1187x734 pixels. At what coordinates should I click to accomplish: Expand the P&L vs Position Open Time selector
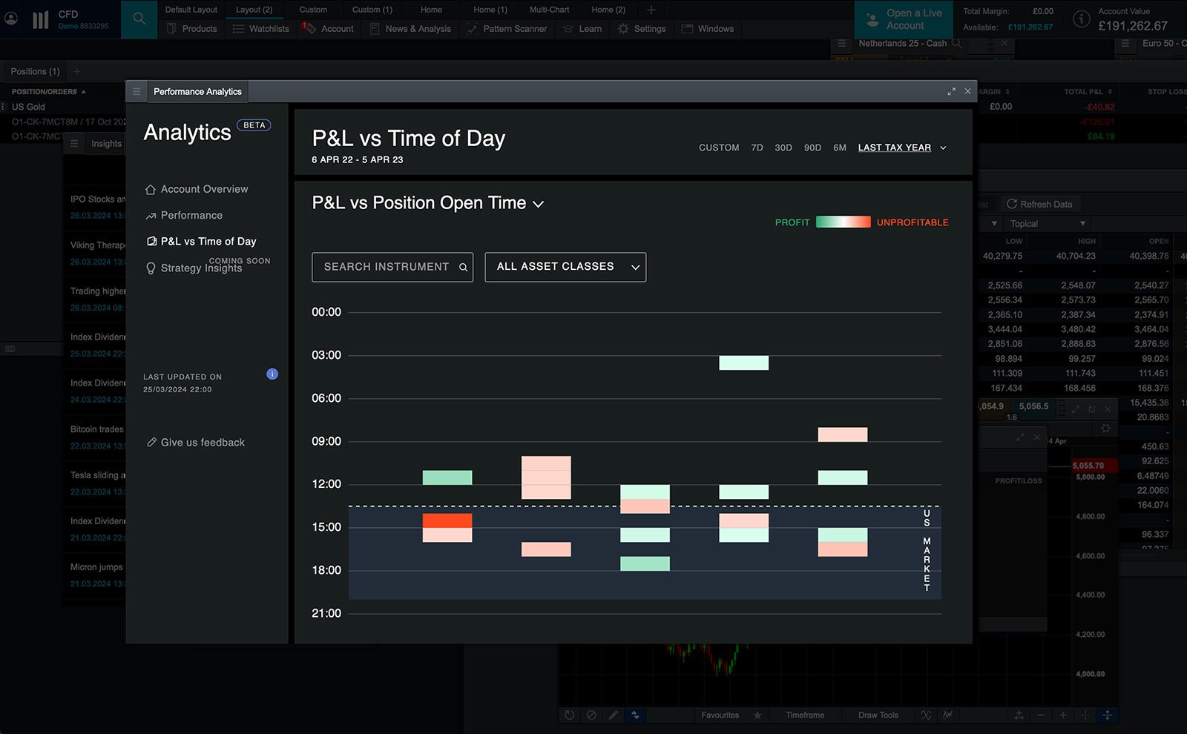coord(538,204)
